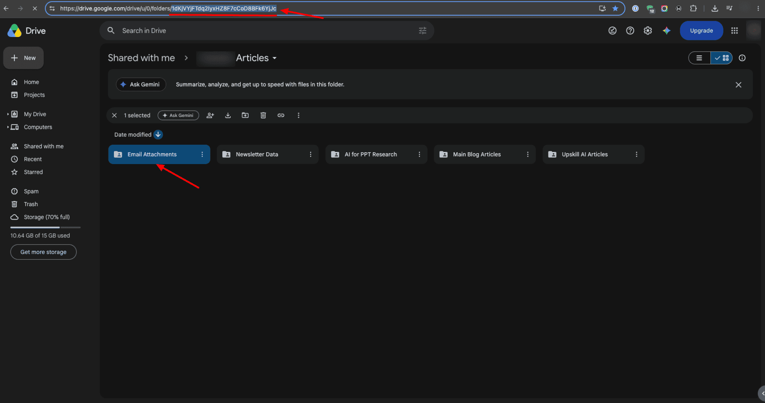Copy link using the chain icon

coord(281,115)
